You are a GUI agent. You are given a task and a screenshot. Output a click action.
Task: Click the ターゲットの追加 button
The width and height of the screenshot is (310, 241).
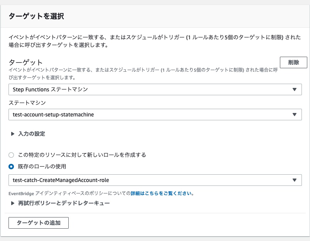38,223
